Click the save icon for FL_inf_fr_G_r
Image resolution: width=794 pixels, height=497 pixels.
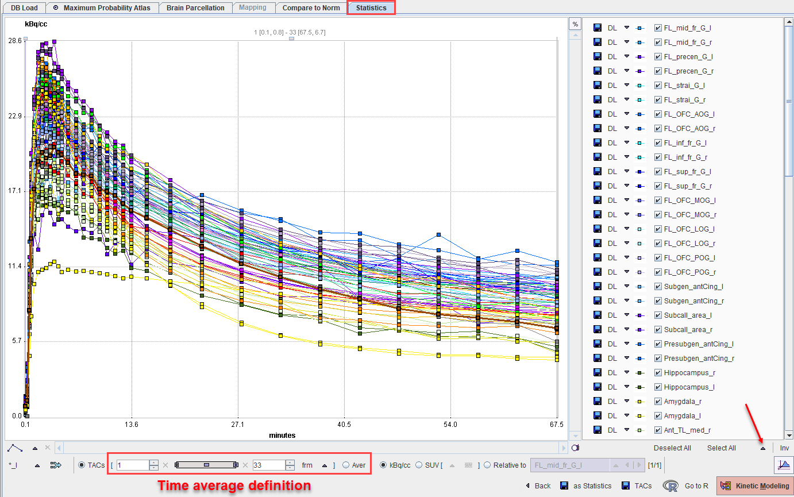598,157
